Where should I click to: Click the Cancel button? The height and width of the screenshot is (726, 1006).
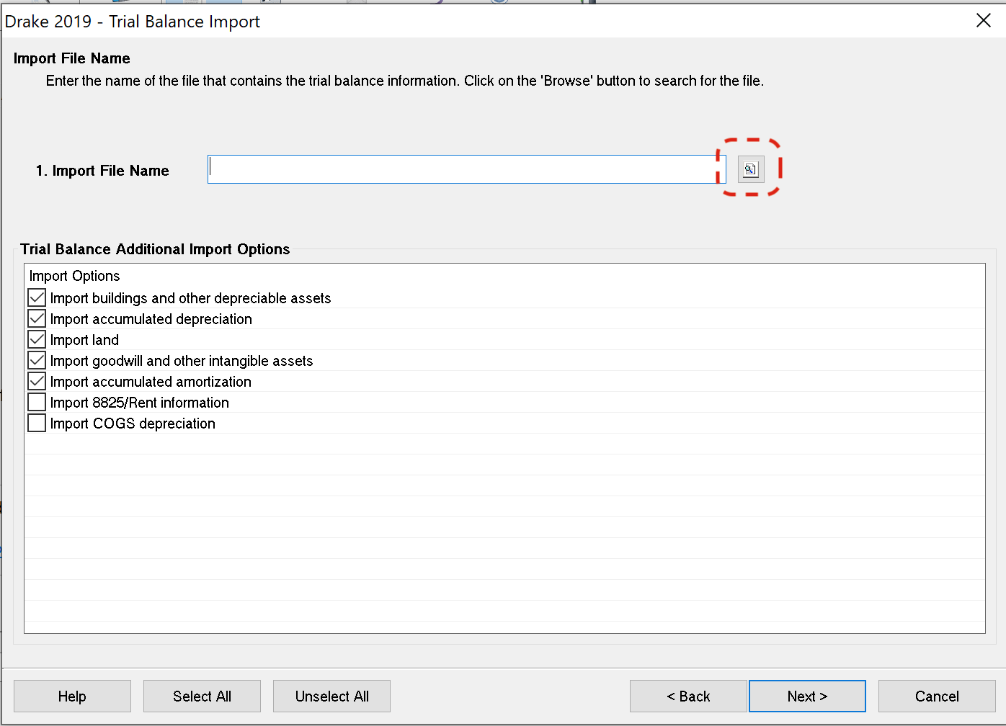point(937,696)
